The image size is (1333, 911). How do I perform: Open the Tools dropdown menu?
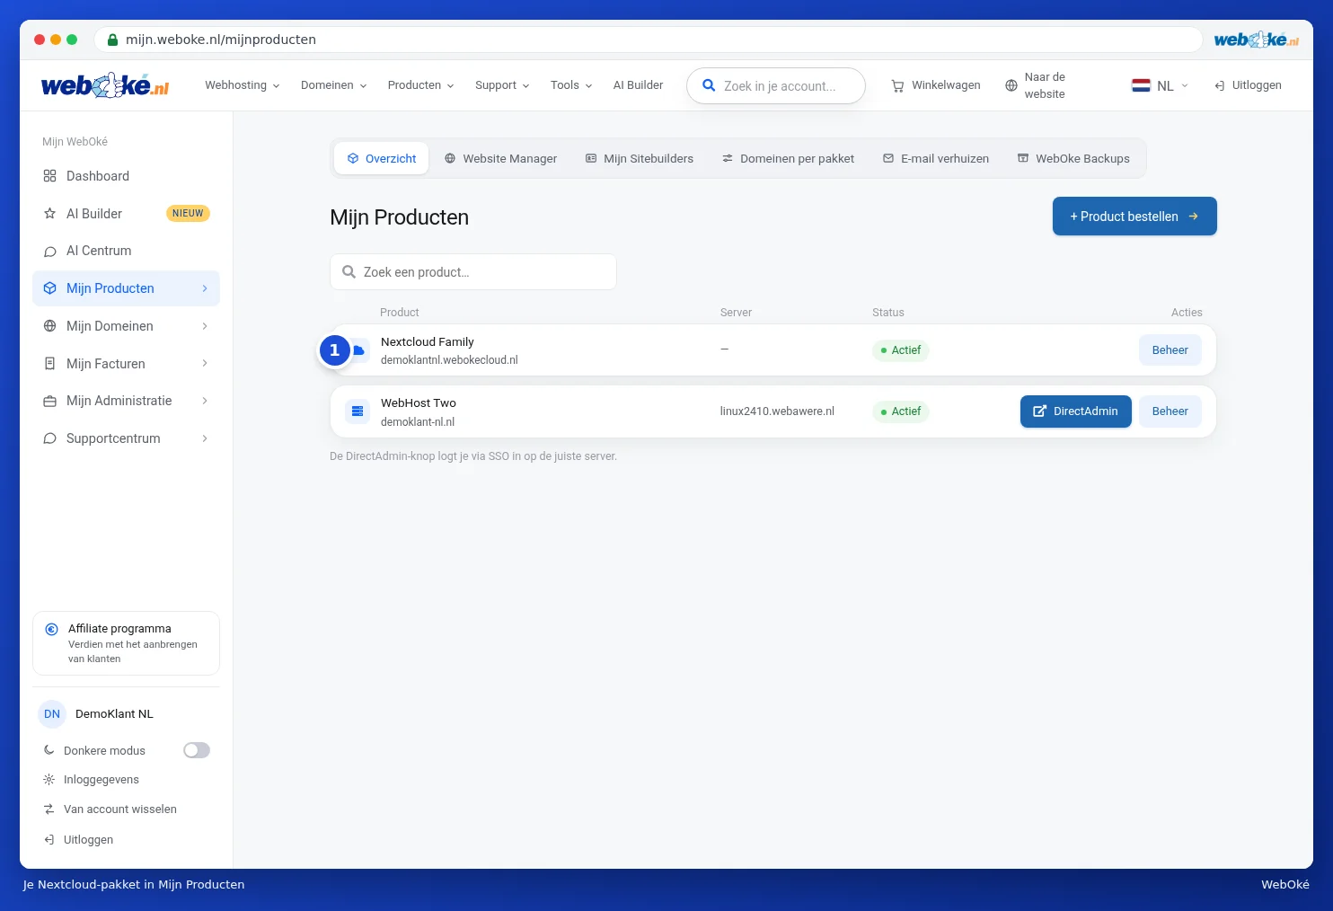[x=571, y=85]
